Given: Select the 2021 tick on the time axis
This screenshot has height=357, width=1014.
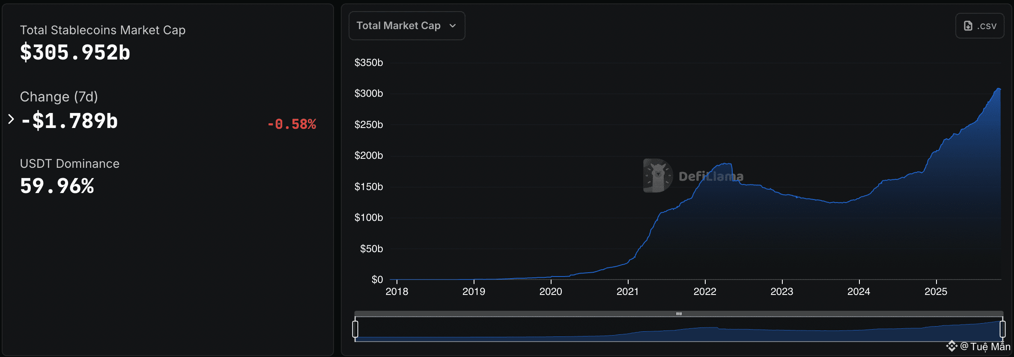Looking at the screenshot, I should tap(627, 292).
